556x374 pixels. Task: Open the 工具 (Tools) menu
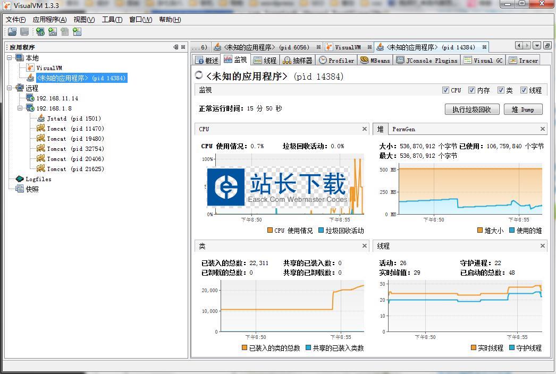tap(112, 20)
